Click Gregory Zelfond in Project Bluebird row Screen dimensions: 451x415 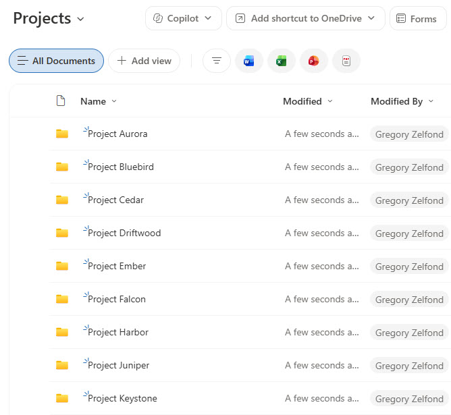pyautogui.click(x=409, y=167)
